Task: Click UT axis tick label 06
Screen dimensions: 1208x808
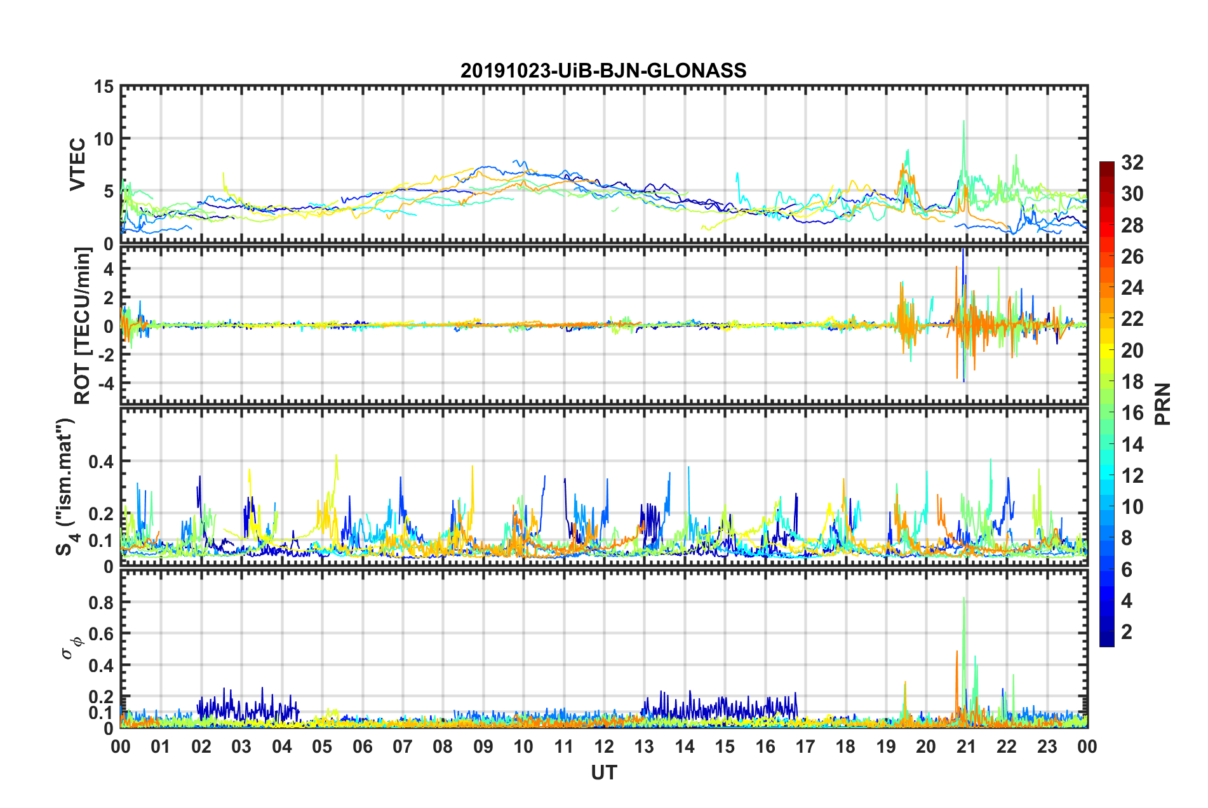Action: pyautogui.click(x=363, y=746)
